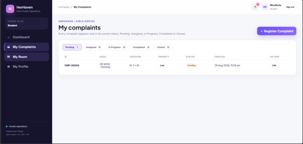The height and width of the screenshot is (144, 303).
Task: Click complaint ID CMP-00004
Action: (x=72, y=65)
